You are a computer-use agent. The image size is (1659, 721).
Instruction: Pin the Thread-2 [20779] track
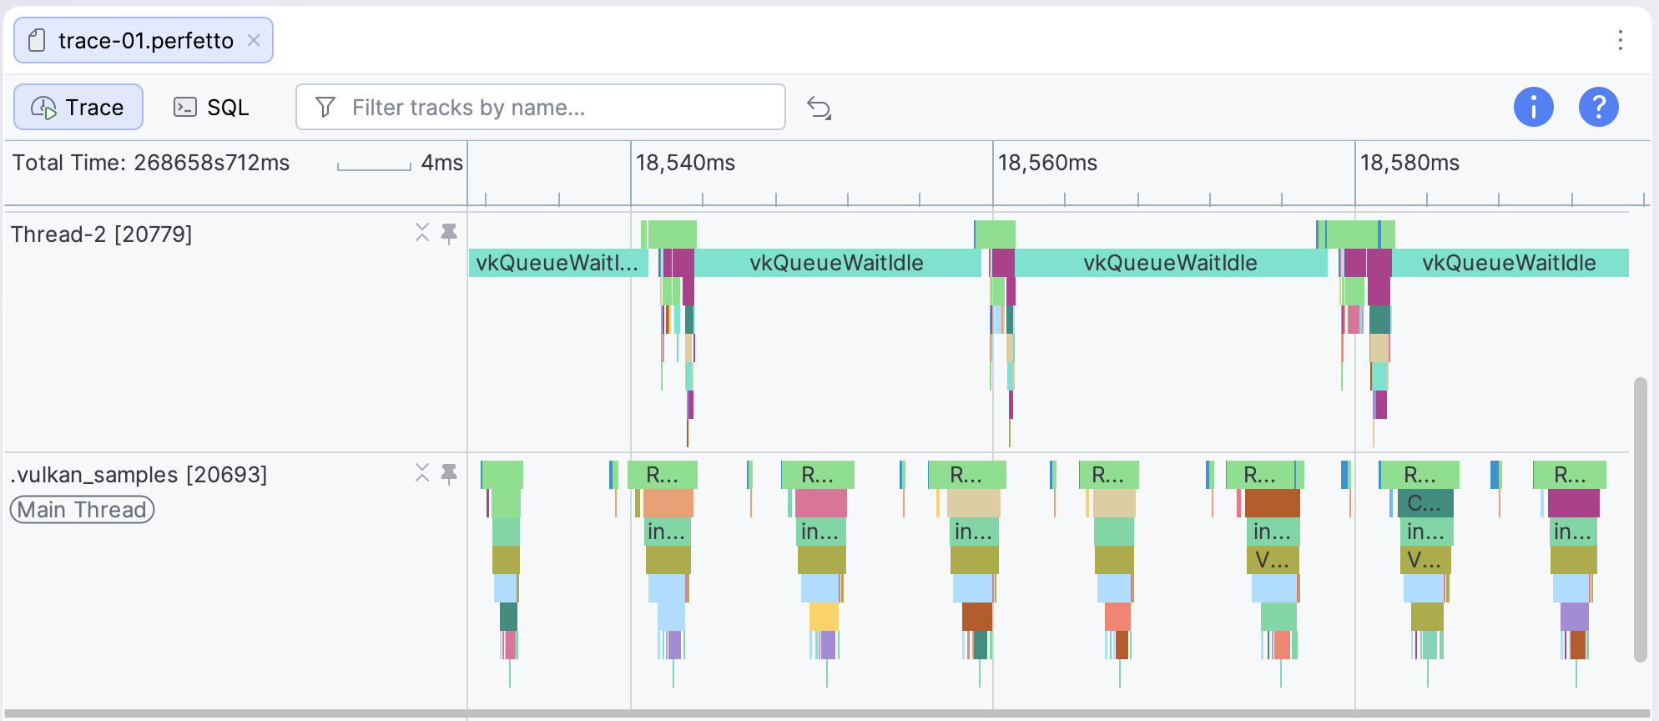[x=449, y=233]
